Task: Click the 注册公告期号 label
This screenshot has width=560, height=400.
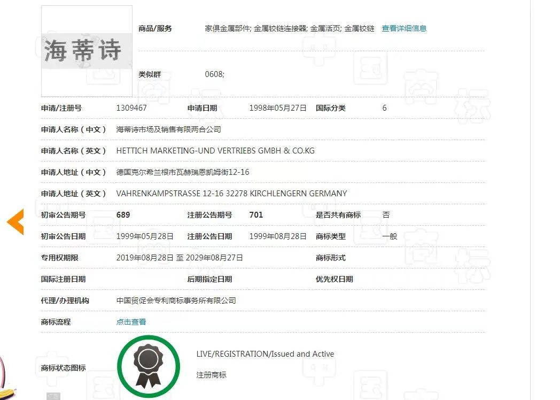Action: pyautogui.click(x=209, y=215)
